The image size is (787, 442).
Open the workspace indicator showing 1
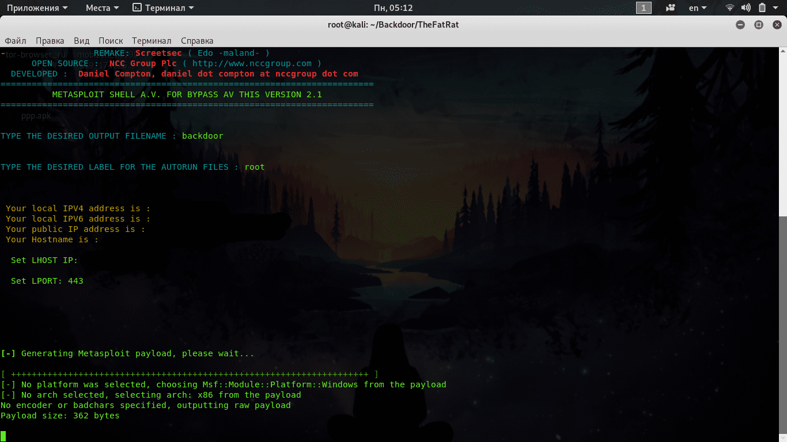click(x=644, y=8)
